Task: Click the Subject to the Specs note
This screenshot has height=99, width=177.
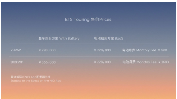Action: (x=36, y=81)
